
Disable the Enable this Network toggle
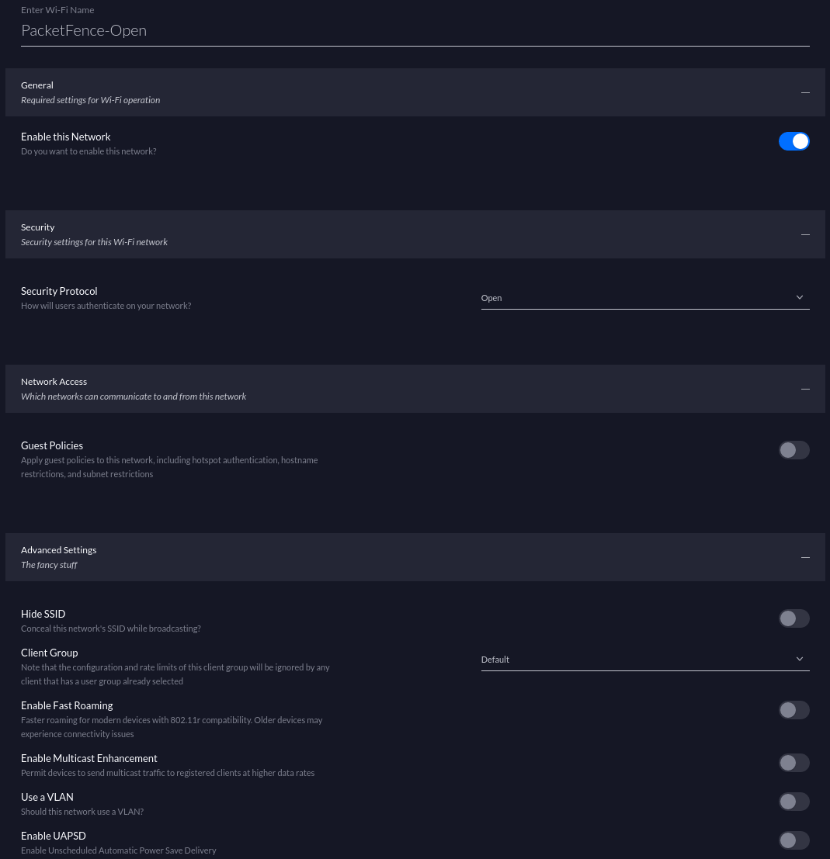[794, 141]
